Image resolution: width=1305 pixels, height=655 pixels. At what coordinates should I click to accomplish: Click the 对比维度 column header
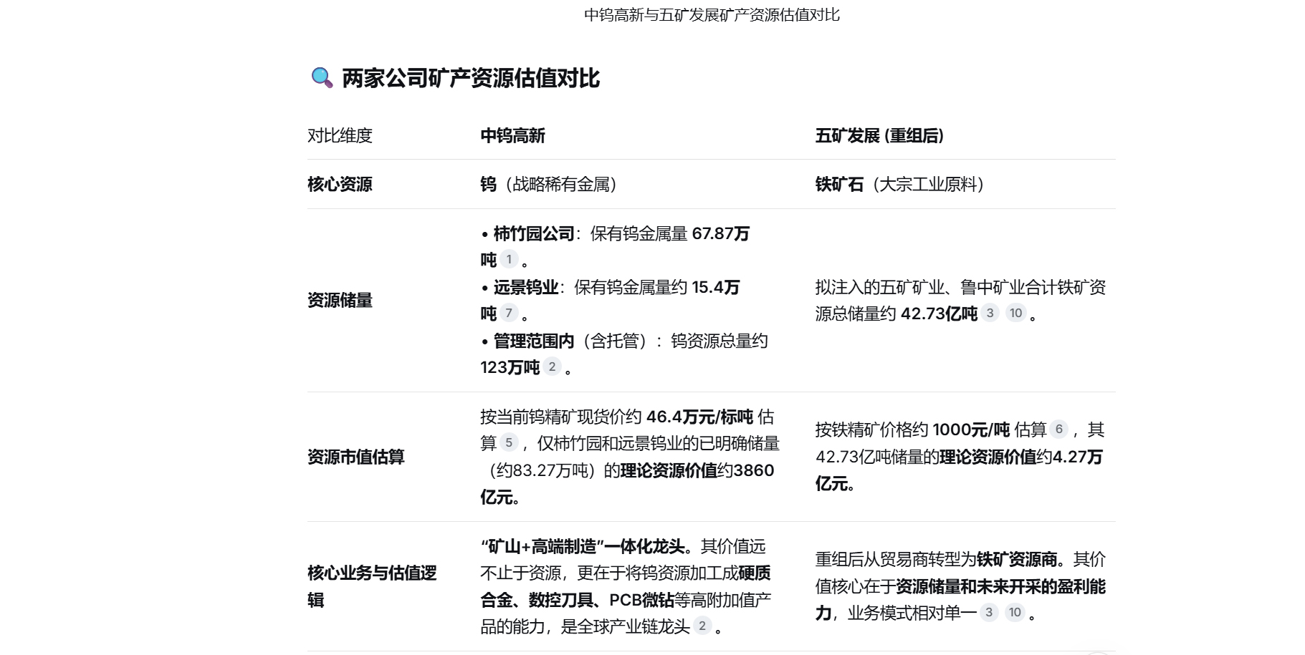coord(340,135)
